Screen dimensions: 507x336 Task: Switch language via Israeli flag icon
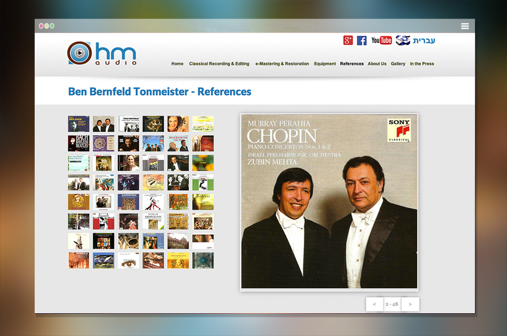click(x=403, y=40)
